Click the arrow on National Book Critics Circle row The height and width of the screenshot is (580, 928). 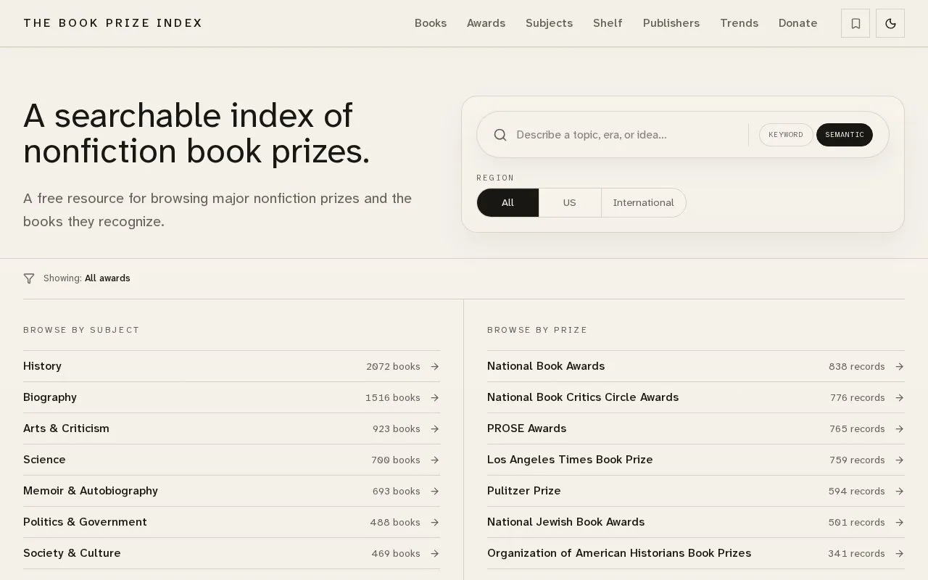900,398
